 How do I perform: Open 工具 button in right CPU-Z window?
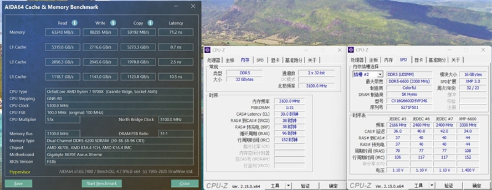(x=418, y=186)
